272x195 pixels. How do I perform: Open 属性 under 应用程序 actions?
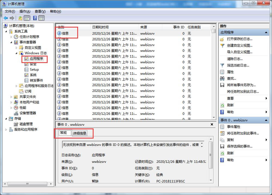(x=230, y=72)
